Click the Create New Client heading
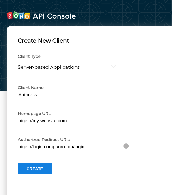The image size is (172, 195). (43, 41)
